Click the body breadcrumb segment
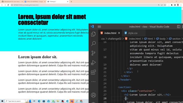The width and height of the screenshot is (183, 103). click(163, 39)
